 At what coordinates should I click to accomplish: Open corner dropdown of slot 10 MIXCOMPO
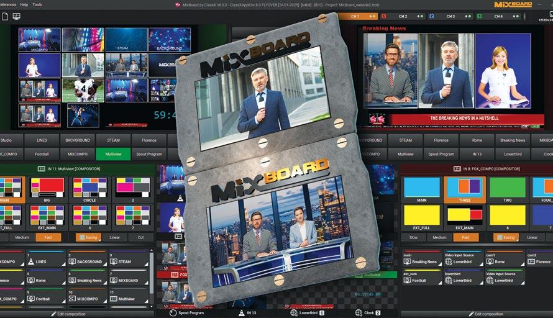click(x=105, y=301)
